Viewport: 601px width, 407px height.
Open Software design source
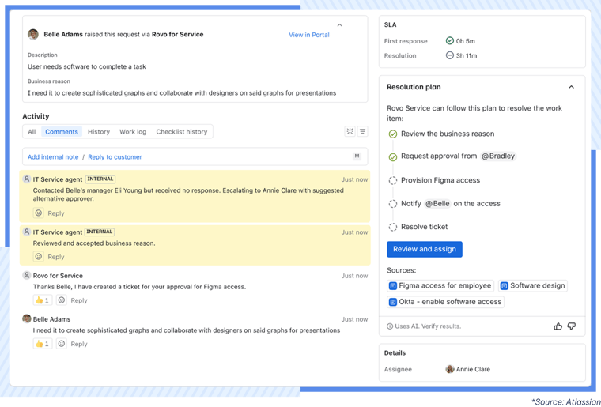click(533, 285)
